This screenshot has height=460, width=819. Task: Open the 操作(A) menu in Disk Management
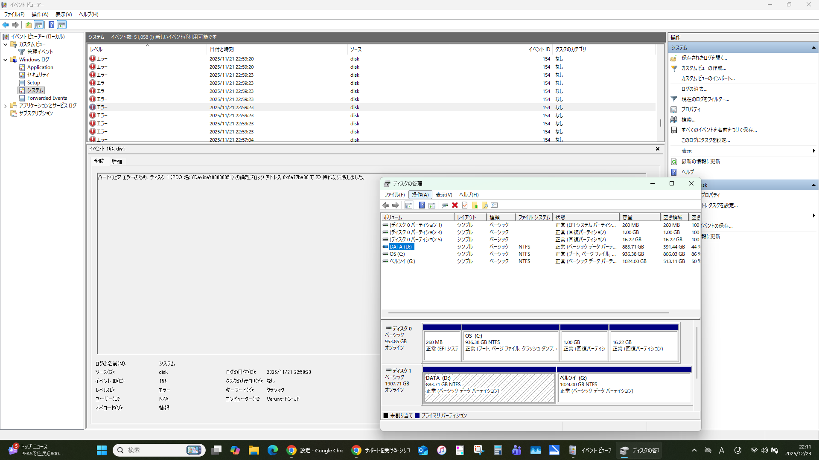[420, 195]
